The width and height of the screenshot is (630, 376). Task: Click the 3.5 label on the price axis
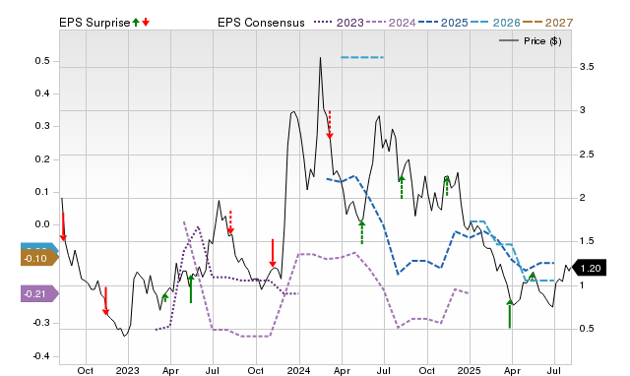point(587,67)
